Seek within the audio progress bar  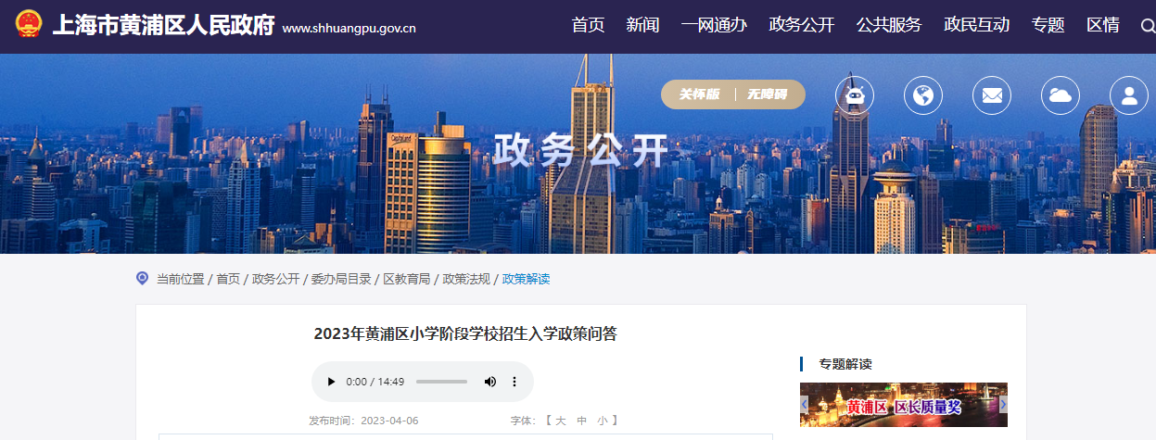[441, 382]
